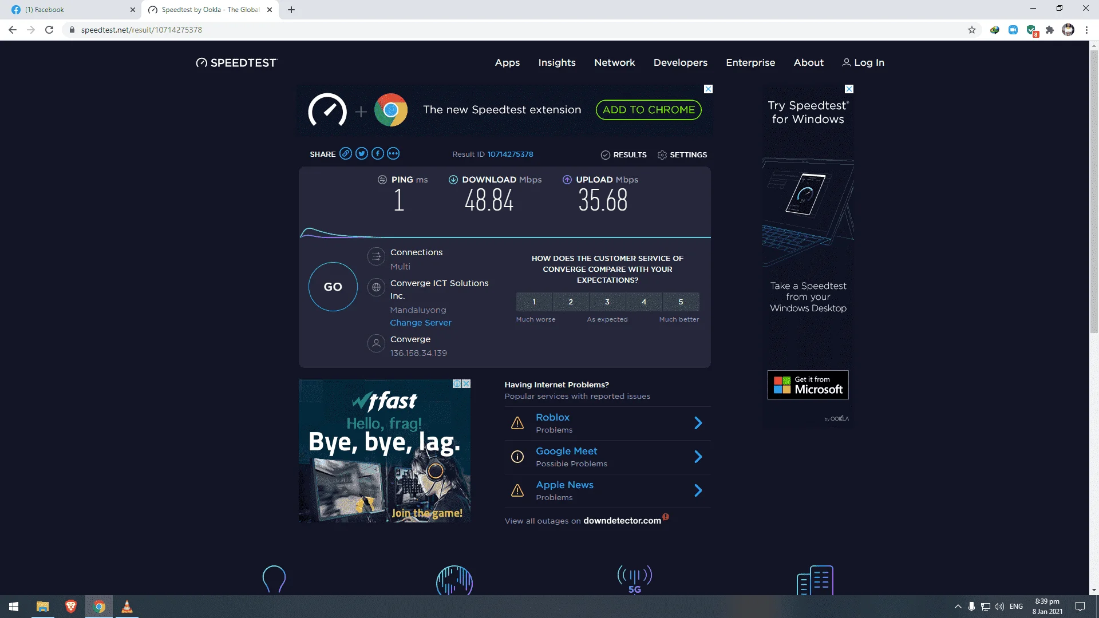Open SETTINGS
This screenshot has width=1099, height=618.
[x=682, y=154]
